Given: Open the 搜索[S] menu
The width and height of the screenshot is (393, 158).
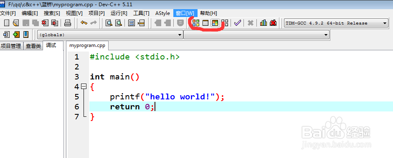Looking at the screenshot, I should point(52,13).
